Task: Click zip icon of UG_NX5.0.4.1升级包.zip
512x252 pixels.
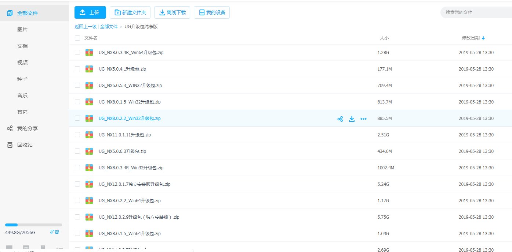Action: (89, 69)
